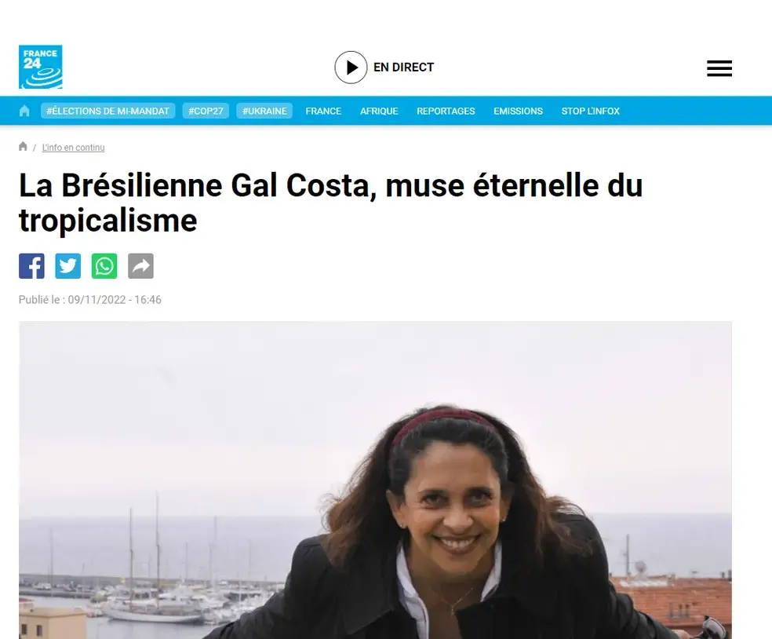Open the Reportages section
This screenshot has height=639, width=772.
coord(446,111)
